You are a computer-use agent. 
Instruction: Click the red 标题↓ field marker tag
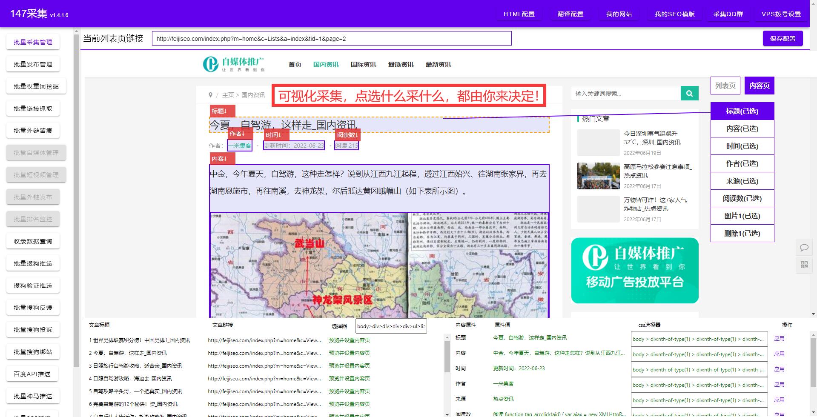222,111
